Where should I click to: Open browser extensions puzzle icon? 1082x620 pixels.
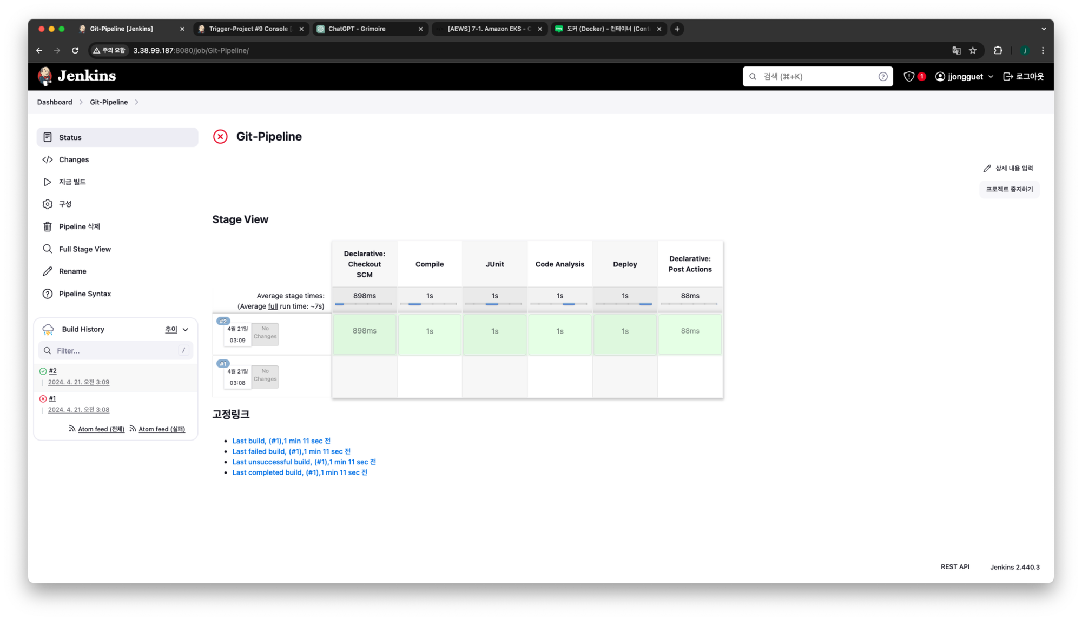coord(998,50)
